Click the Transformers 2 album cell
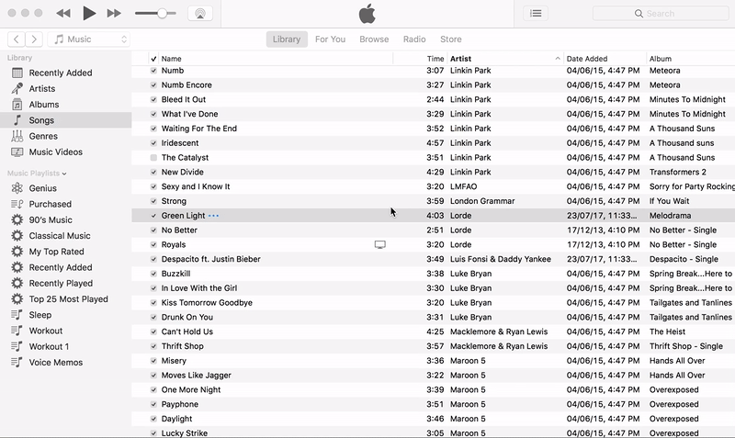Viewport: 735px width, 438px height. [x=678, y=172]
